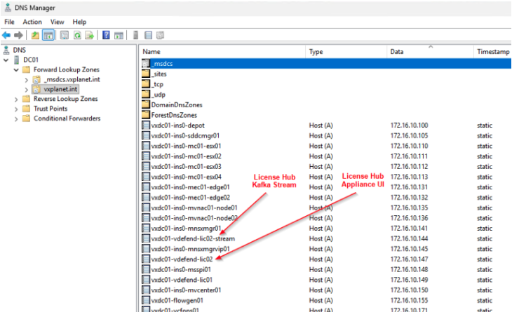Click the _sites folder icon

[146, 74]
